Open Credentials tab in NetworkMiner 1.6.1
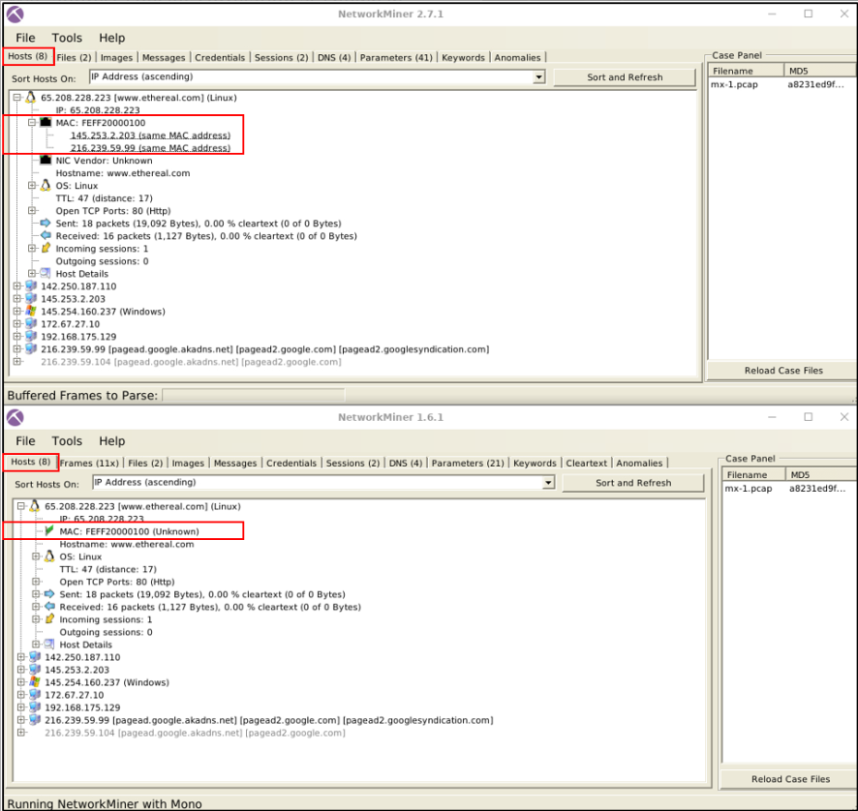Viewport: 858px width, 811px height. [291, 464]
